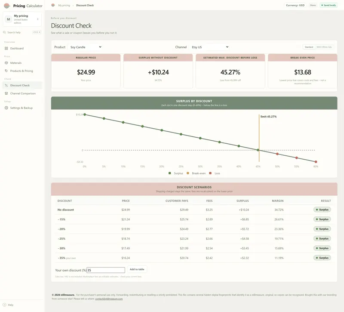The height and width of the screenshot is (312, 344).
Task: Open the Product dropdown showing Soy Candle
Action: click(x=86, y=47)
